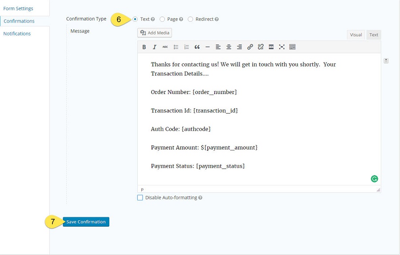Image resolution: width=400 pixels, height=255 pixels.
Task: Show help for Disable Auto-formatting
Action: (x=200, y=198)
